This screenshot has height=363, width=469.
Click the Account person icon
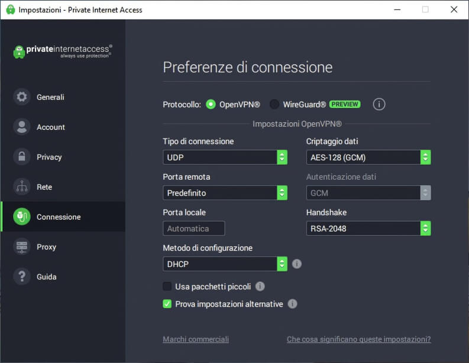pyautogui.click(x=22, y=127)
